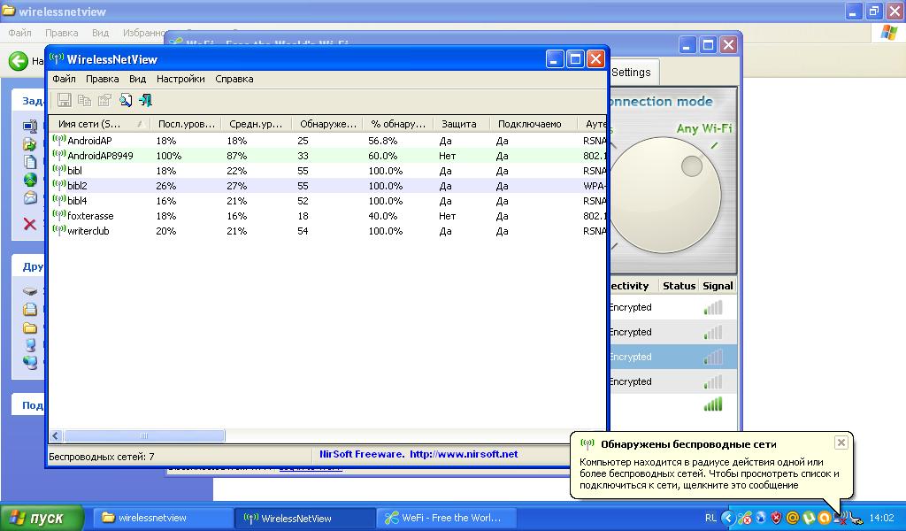The image size is (906, 531).
Task: Click the Properties toolbar icon
Action: [x=104, y=101]
